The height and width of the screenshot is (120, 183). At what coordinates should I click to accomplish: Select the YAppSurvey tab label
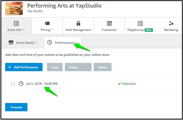pos(135,30)
